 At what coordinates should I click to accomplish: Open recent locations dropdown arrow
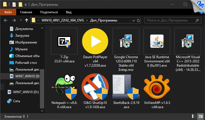pos(21,20)
